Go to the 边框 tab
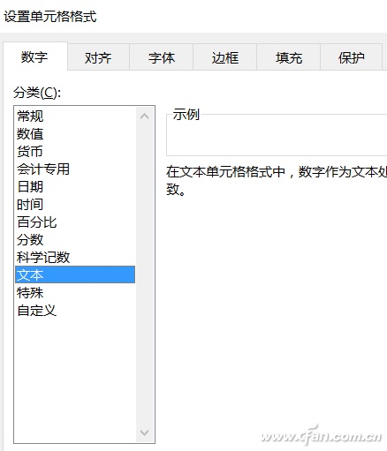387x451 pixels. tap(225, 57)
